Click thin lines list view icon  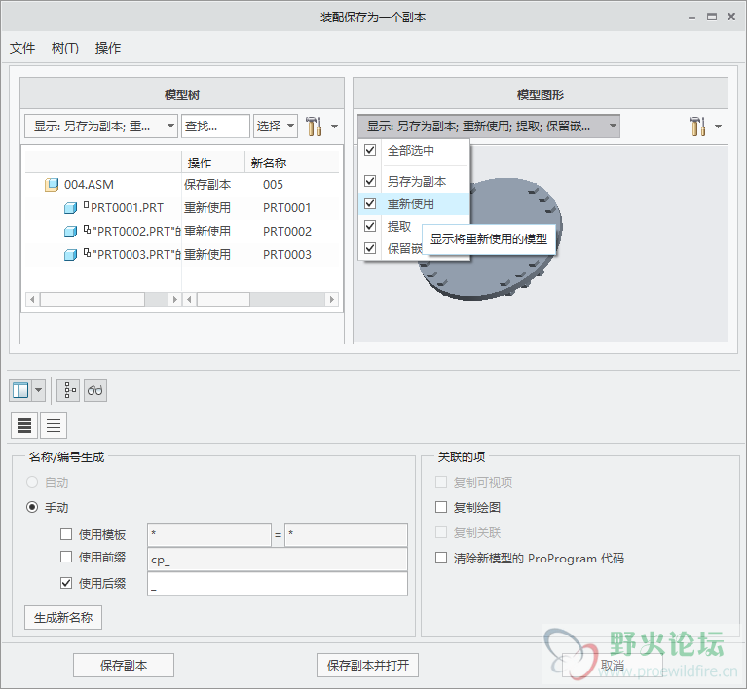54,425
